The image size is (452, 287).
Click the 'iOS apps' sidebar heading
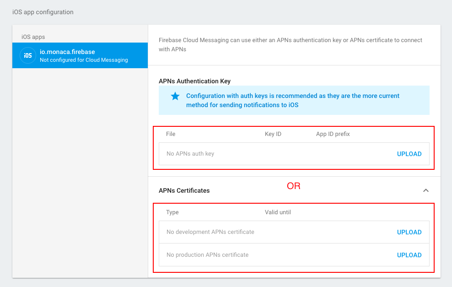[33, 37]
